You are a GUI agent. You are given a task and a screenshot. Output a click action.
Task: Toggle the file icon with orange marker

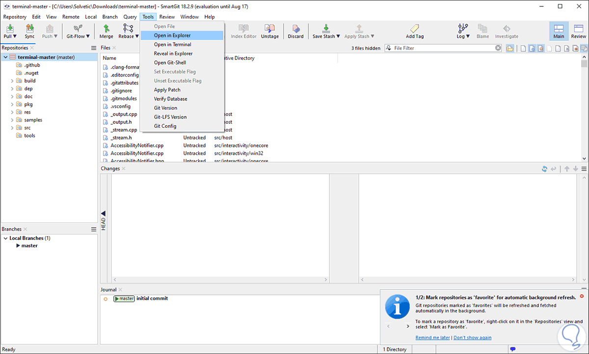[540, 48]
